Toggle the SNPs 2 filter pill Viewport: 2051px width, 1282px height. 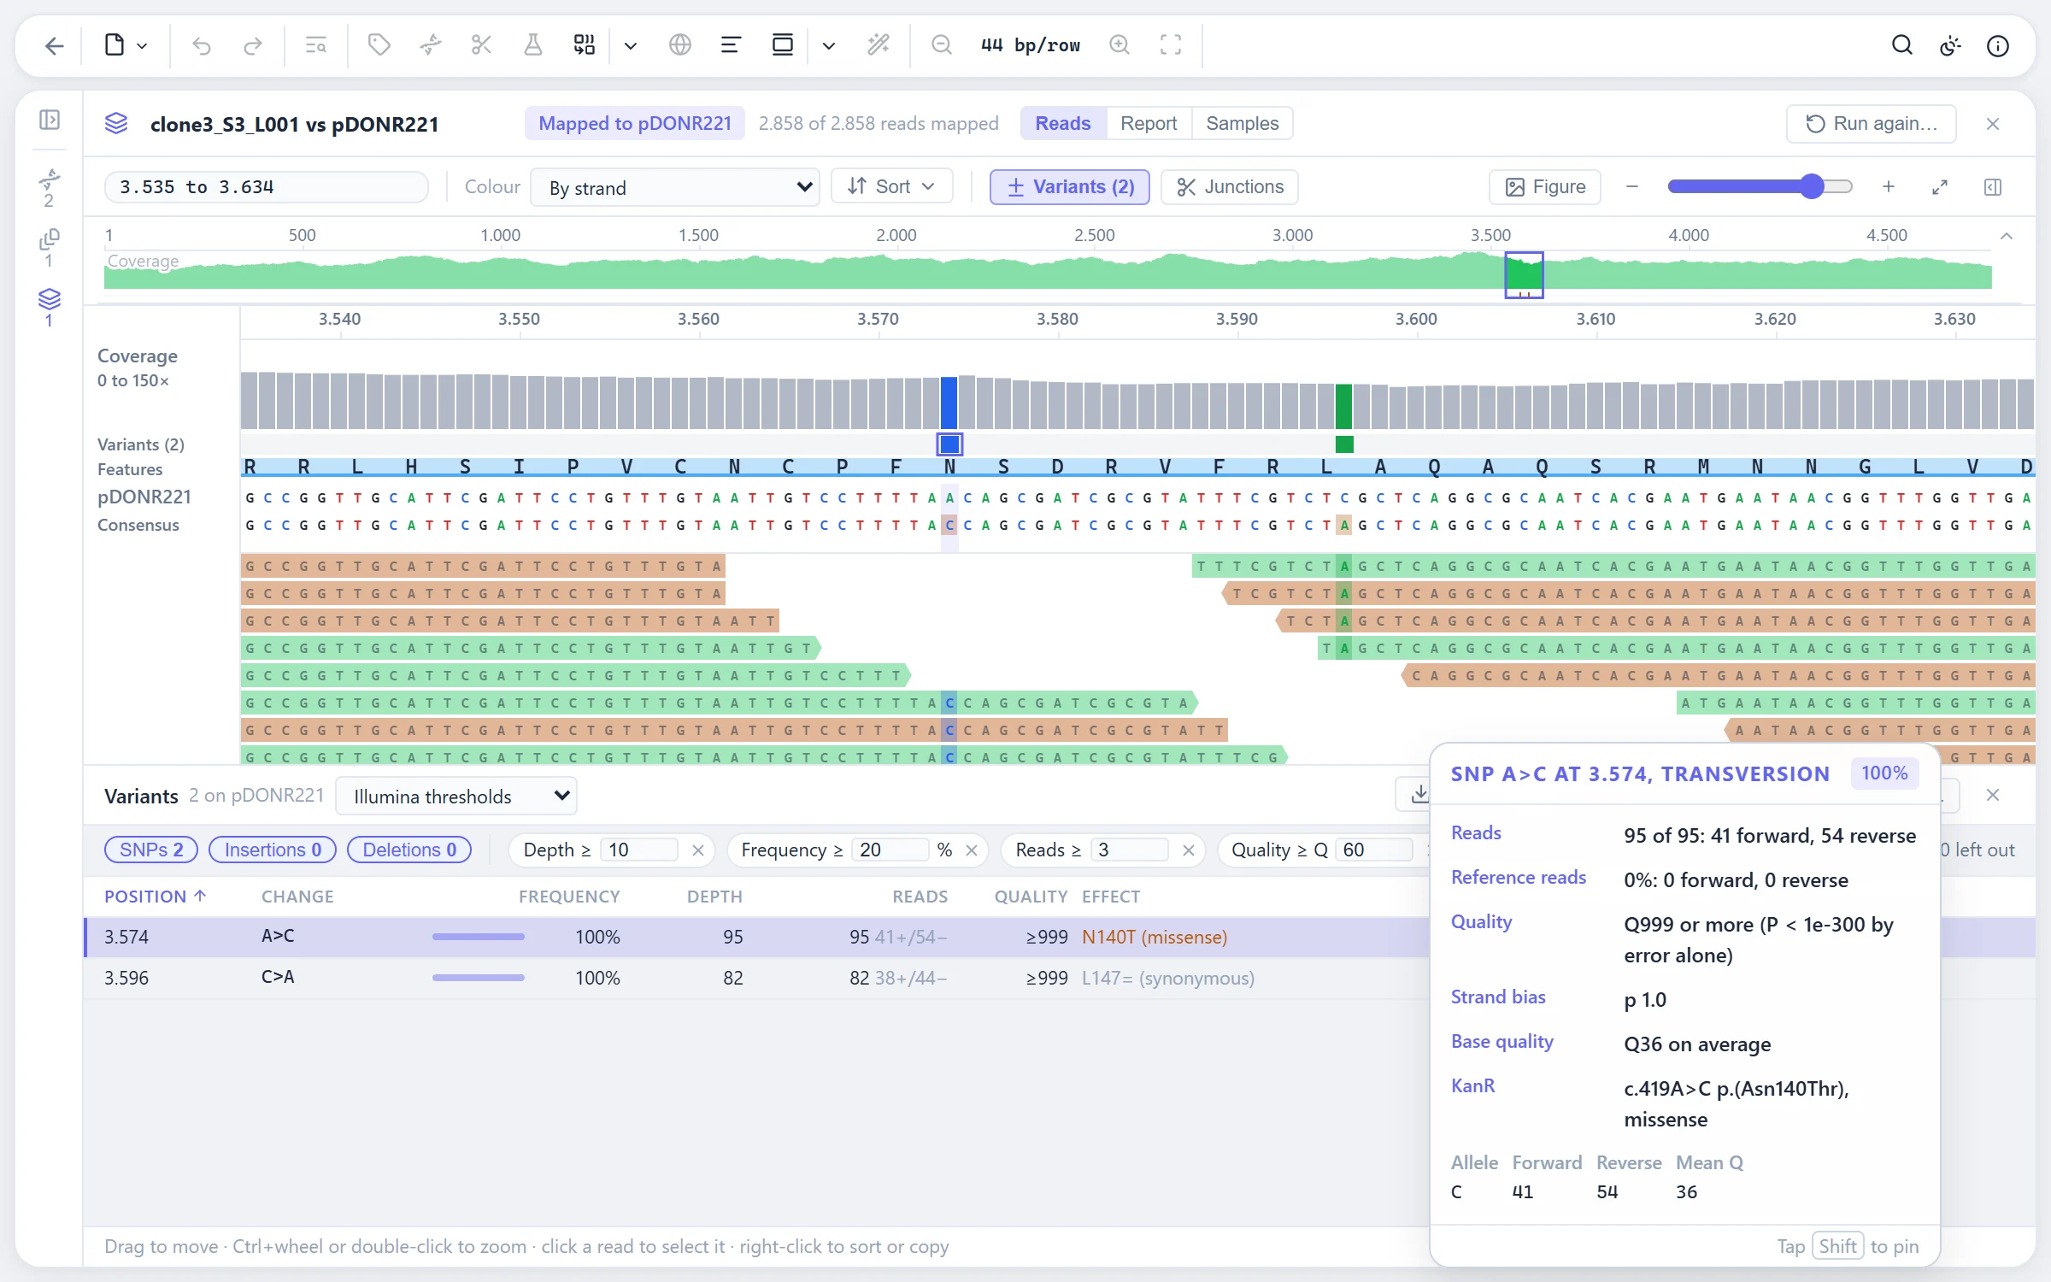(x=151, y=850)
